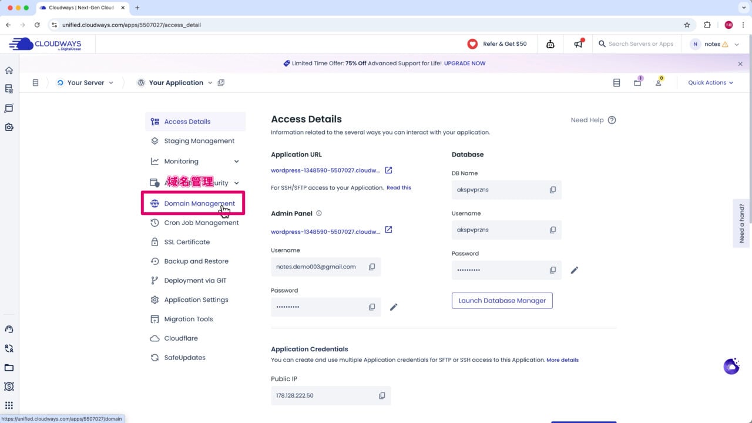Image resolution: width=752 pixels, height=423 pixels.
Task: Click the Home icon in left sidebar
Action: [9, 70]
